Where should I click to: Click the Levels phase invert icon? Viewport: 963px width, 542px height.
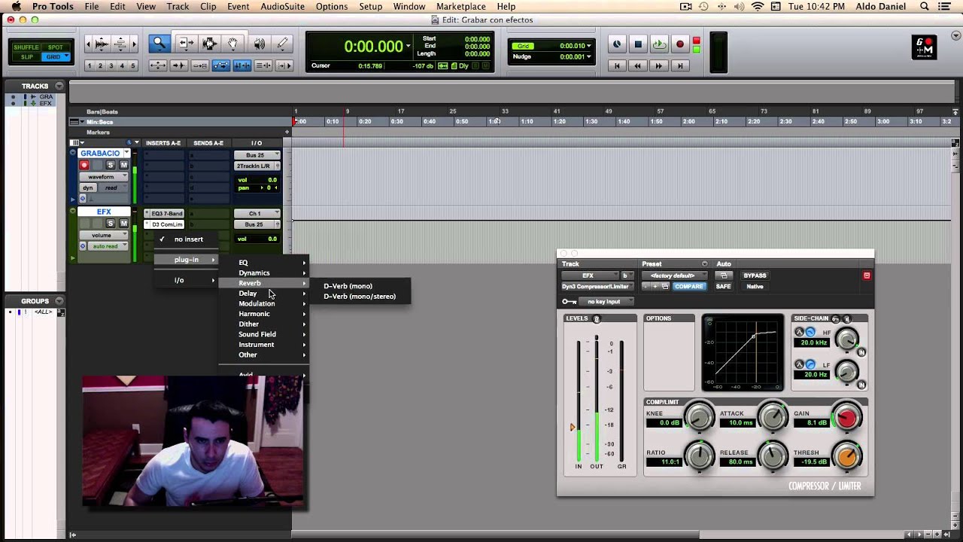point(597,319)
